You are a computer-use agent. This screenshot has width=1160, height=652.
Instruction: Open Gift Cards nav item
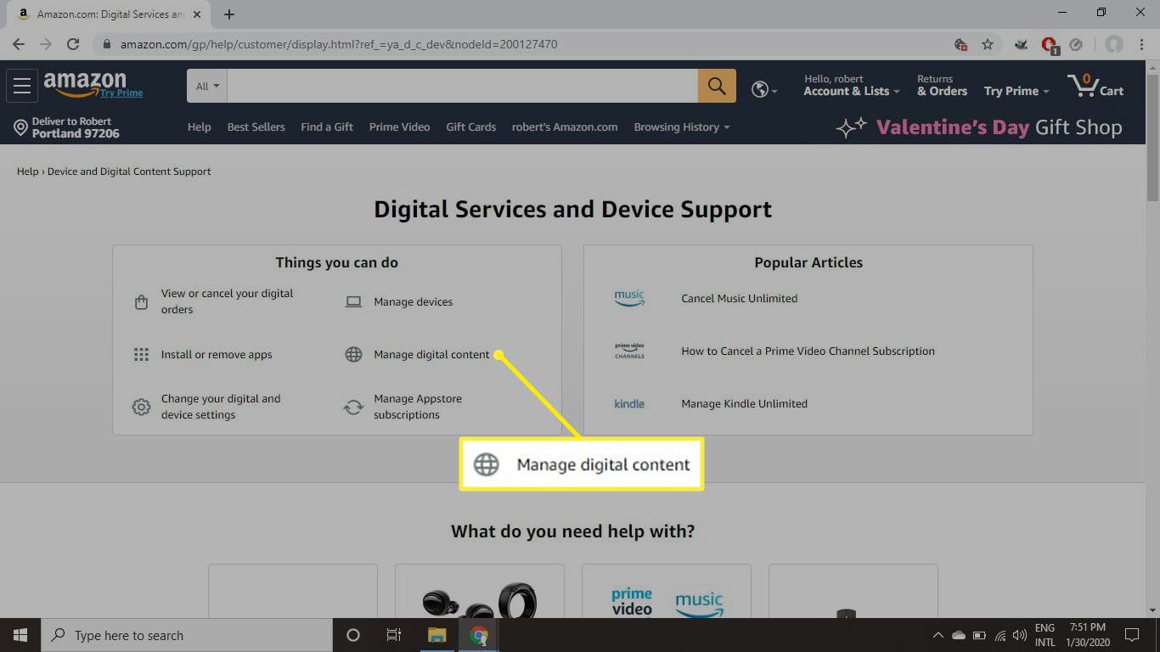[x=470, y=127]
